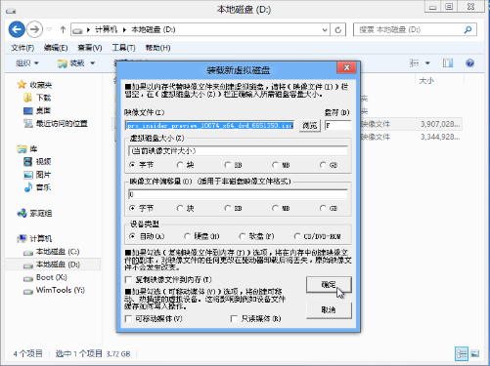Expand the address bar history dropdown
This screenshot has width=490, height=366.
tap(325, 30)
